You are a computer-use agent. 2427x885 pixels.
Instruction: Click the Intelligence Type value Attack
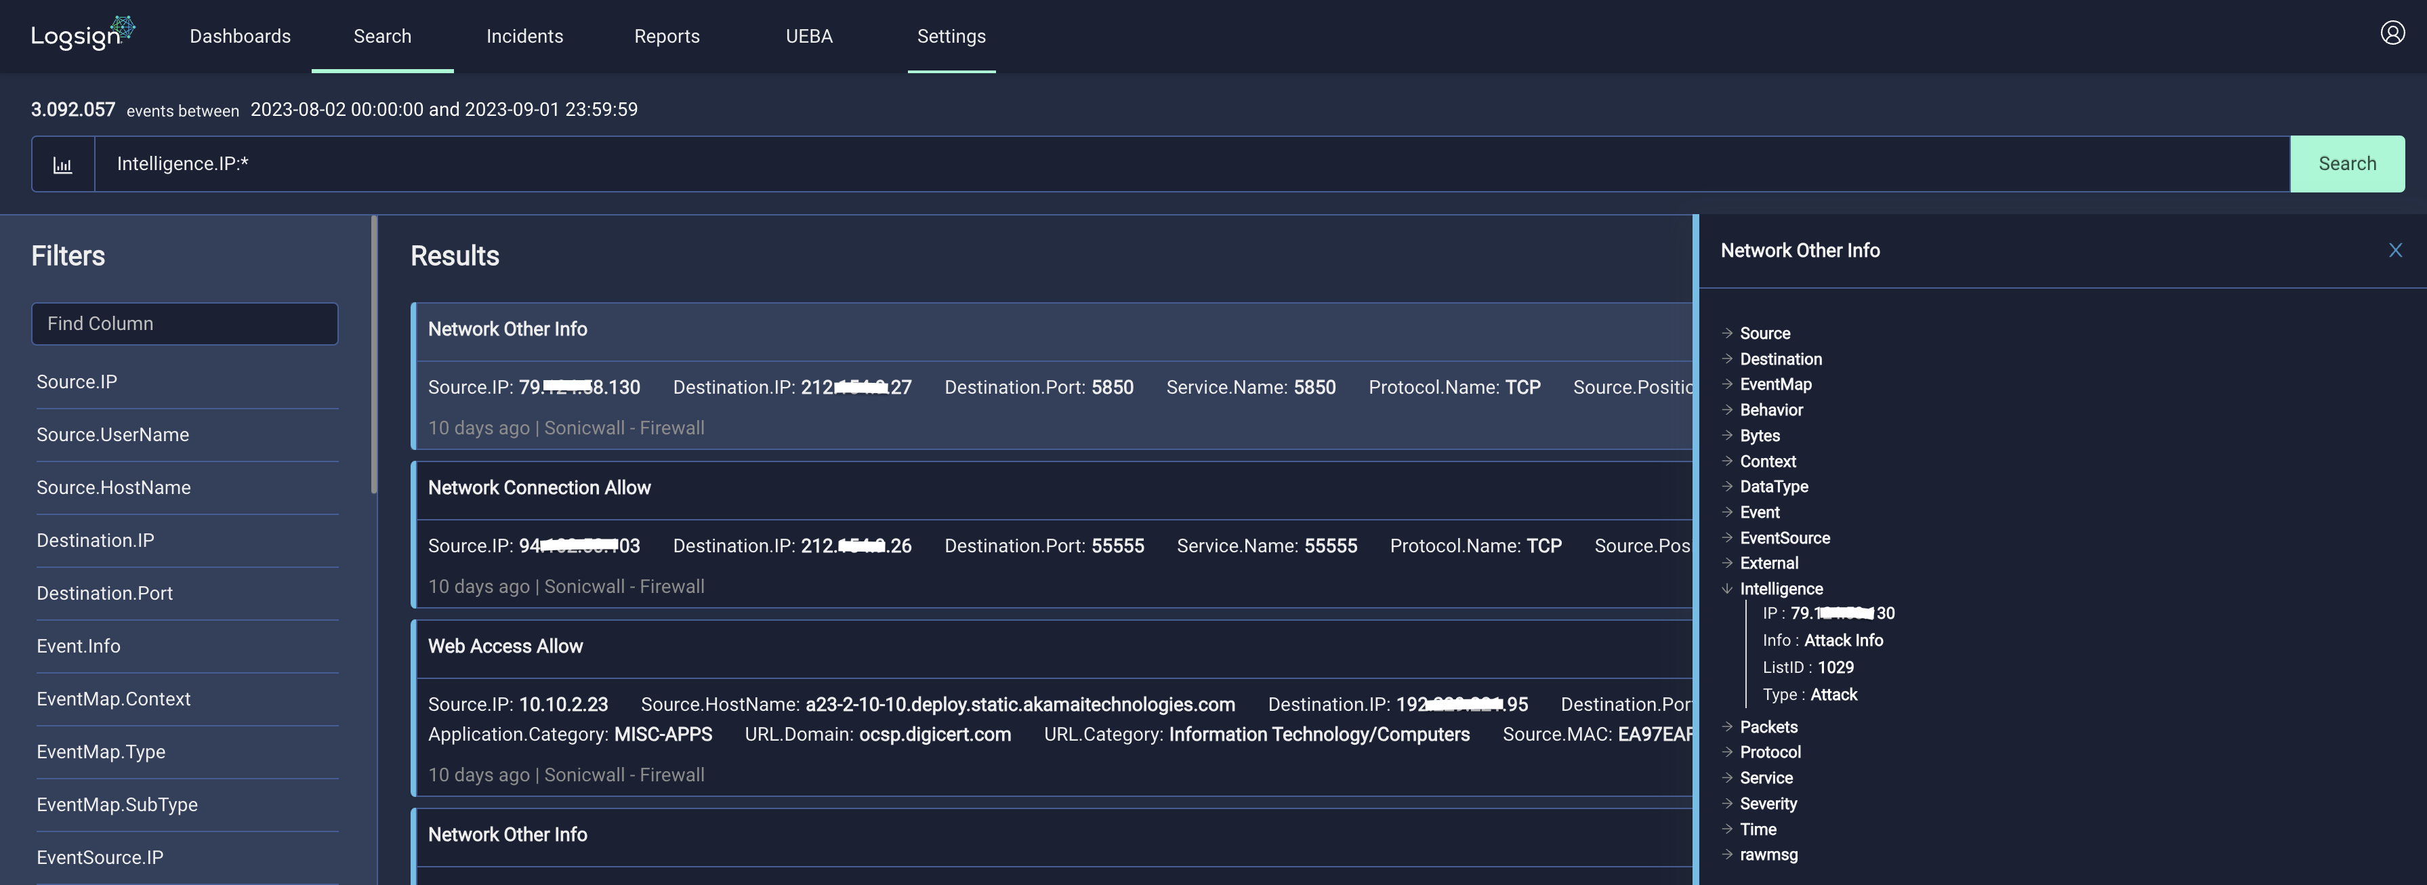(x=1833, y=695)
